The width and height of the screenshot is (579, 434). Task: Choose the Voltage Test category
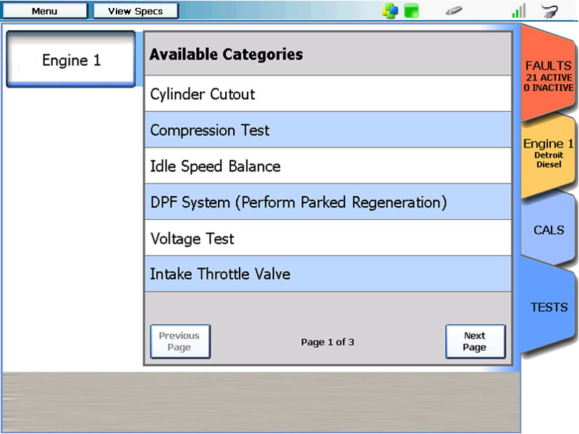328,239
